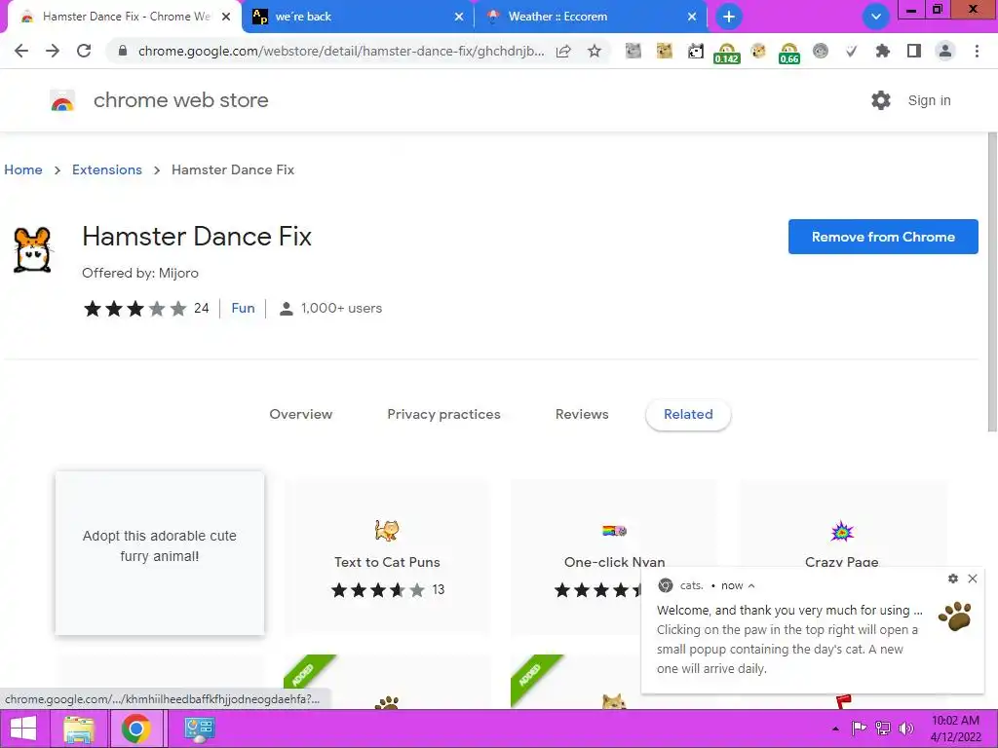Reload the Hamster Dance Fix page

[84, 51]
